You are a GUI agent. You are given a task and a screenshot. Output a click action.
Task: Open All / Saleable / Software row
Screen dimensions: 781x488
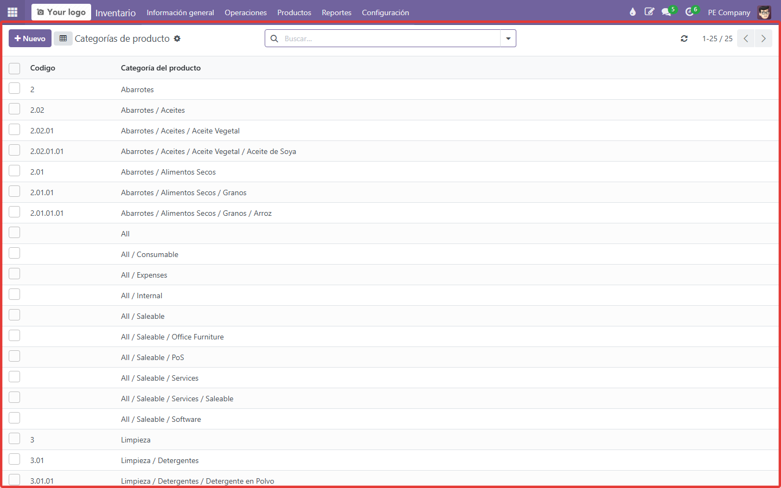pos(161,419)
